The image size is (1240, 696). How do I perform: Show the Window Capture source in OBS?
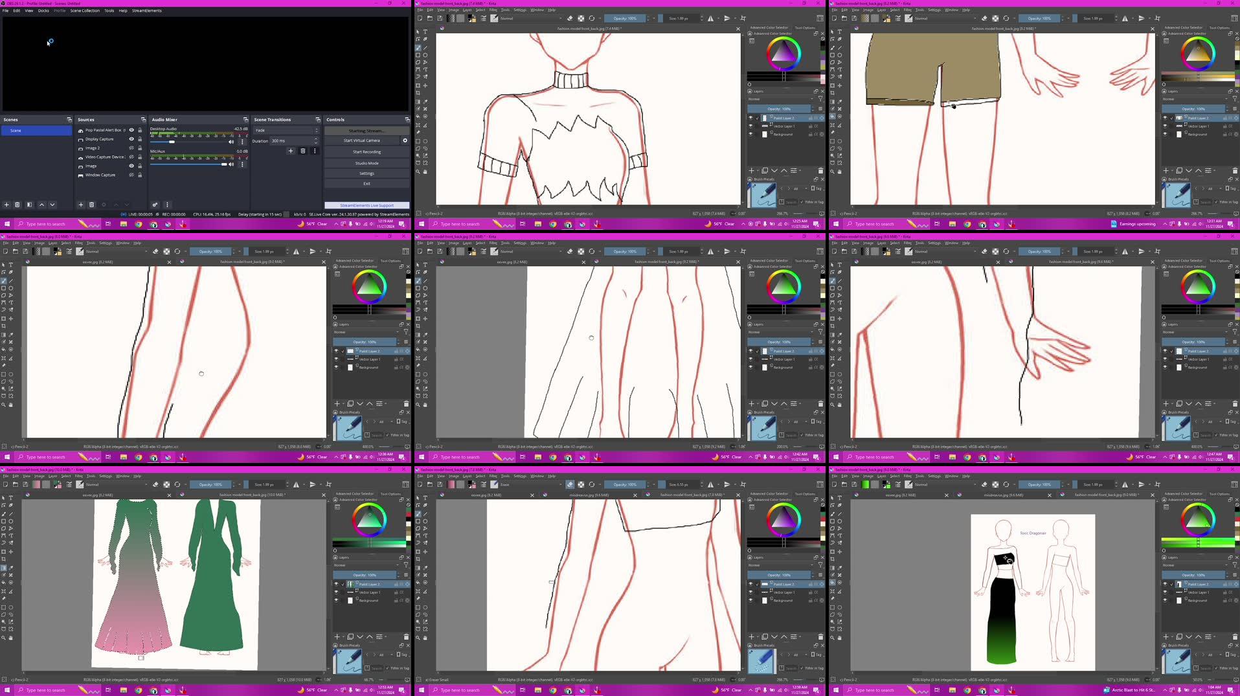(x=131, y=175)
